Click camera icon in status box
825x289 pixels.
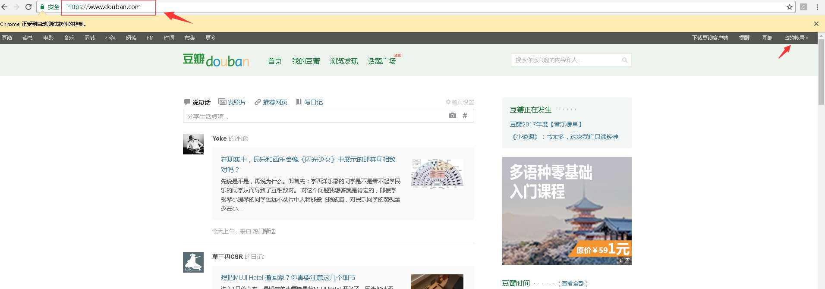pyautogui.click(x=452, y=116)
